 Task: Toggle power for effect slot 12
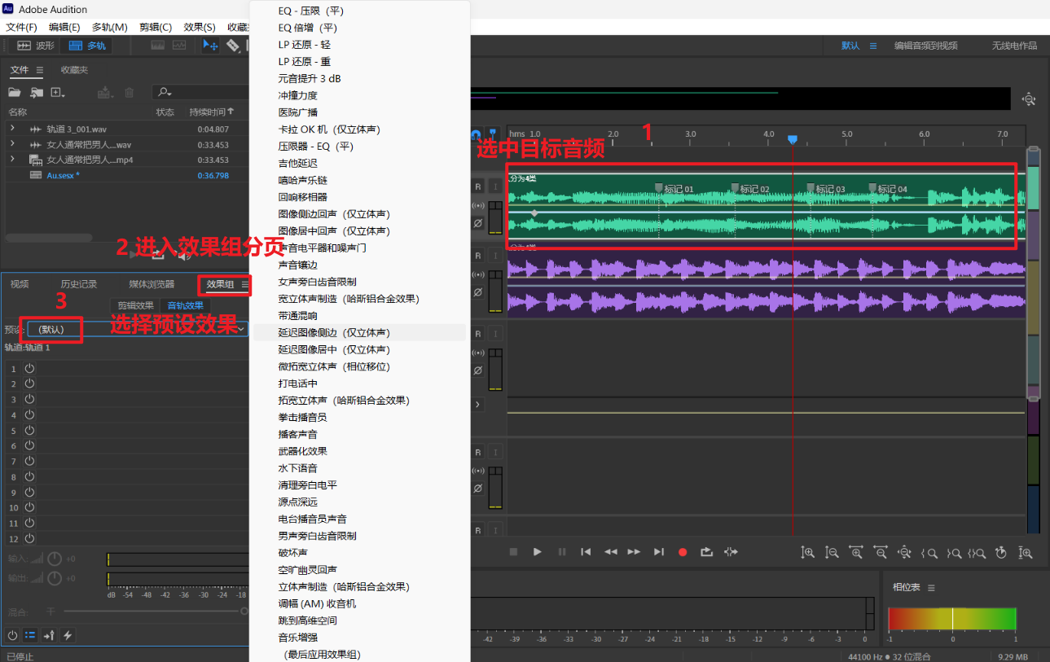(29, 538)
